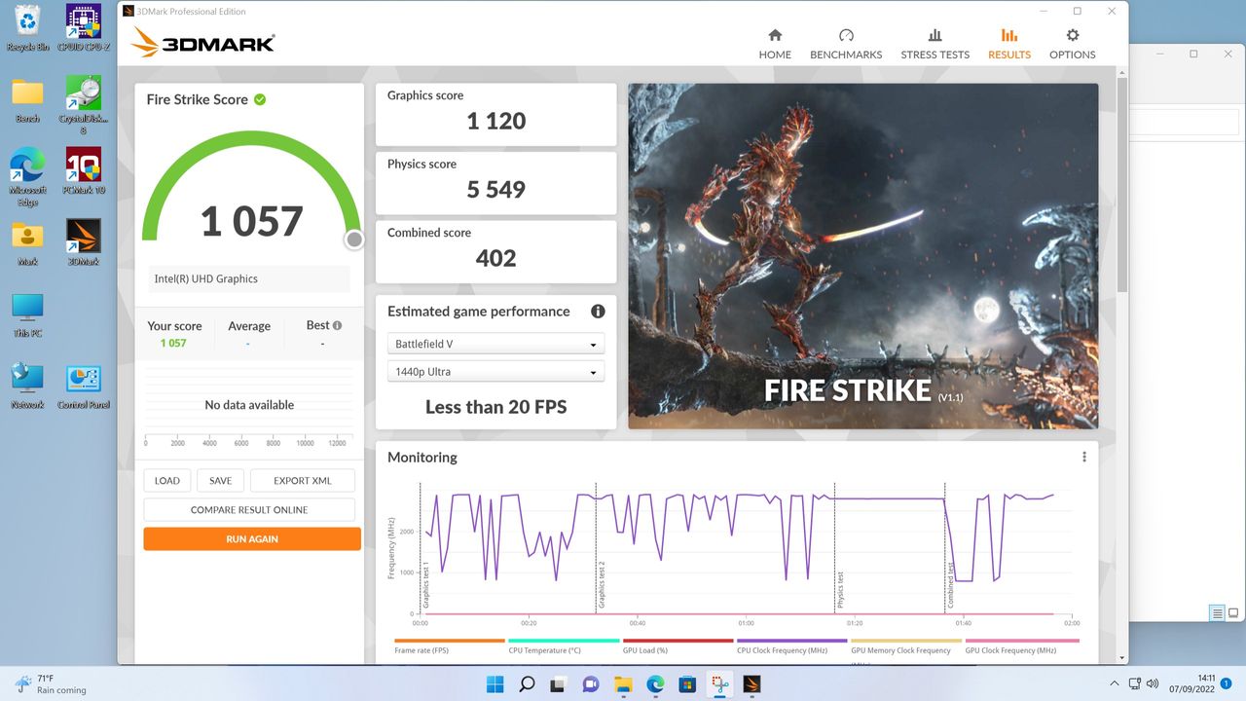Open the Mark user folder desktop icon
The image size is (1246, 701).
(28, 242)
